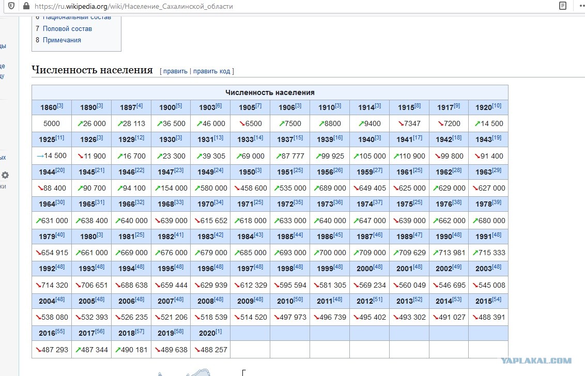Viewport: 585px width, 376px height.
Task: Open footnote [50] next to 2010
Action: (298, 299)
